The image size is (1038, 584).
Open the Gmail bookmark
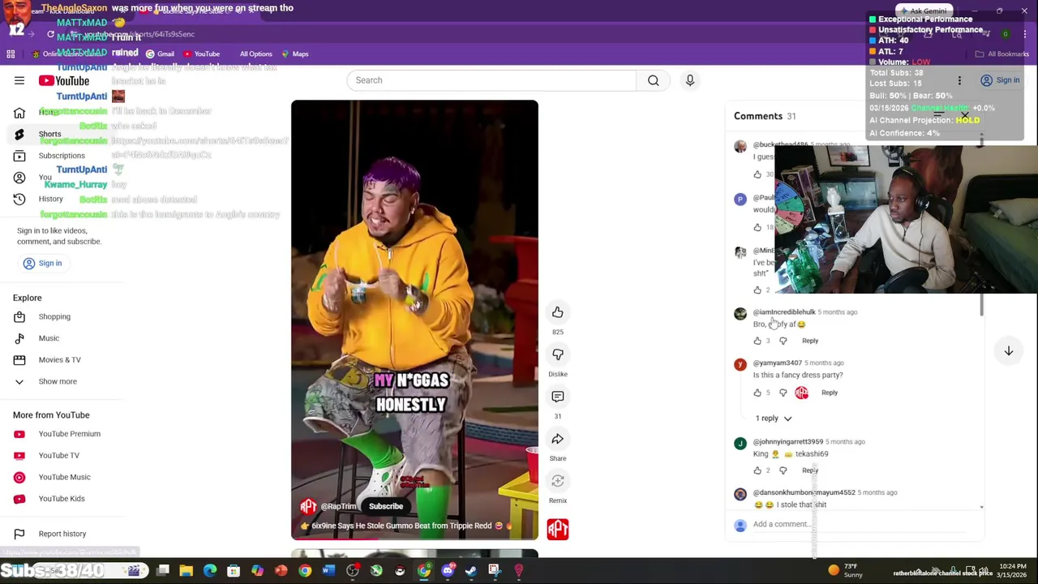(160, 54)
